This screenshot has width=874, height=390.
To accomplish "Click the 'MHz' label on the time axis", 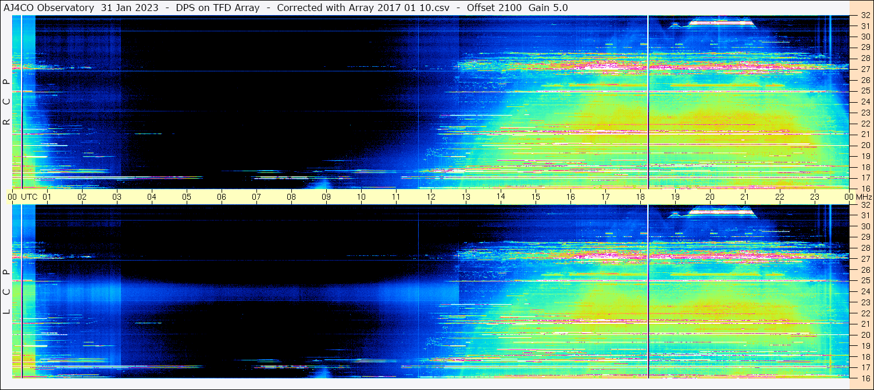I will click(x=864, y=197).
